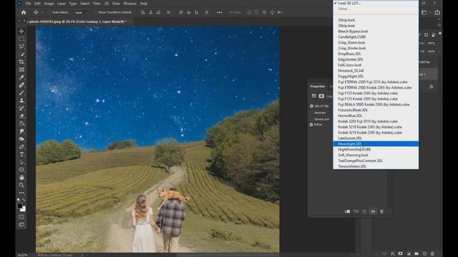Click the Layer Mask icon in Properties
This screenshot has width=458, height=257.
click(321, 96)
